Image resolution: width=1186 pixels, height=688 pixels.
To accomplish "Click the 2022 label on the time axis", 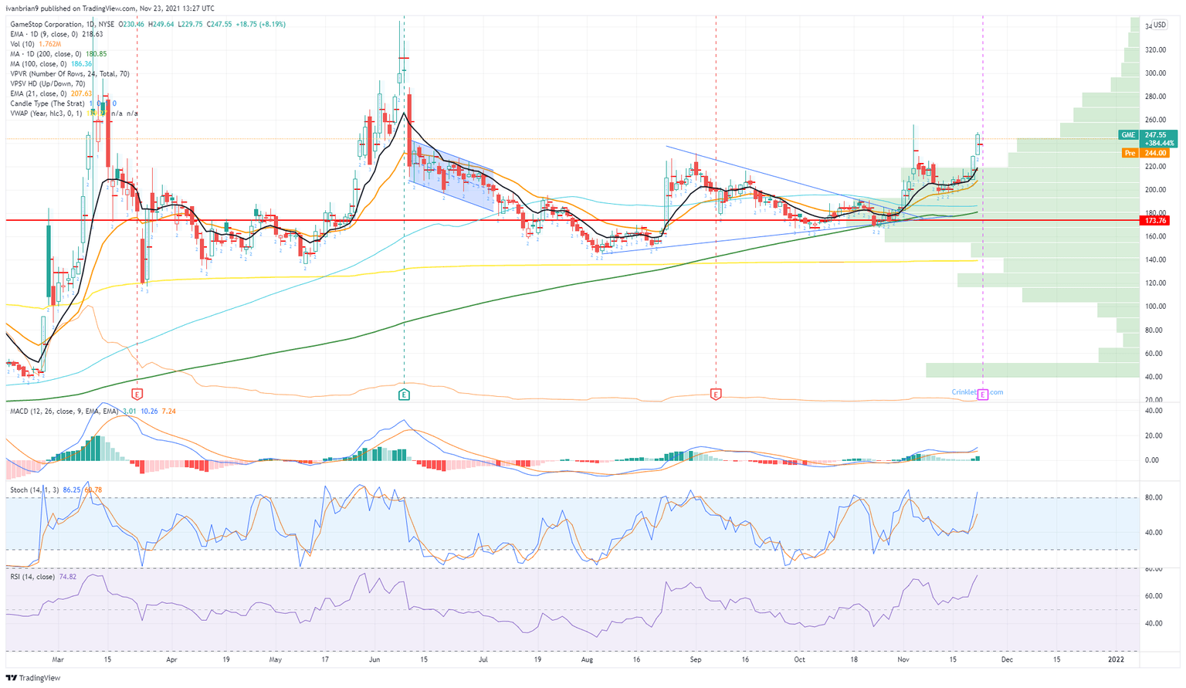I will [1116, 660].
